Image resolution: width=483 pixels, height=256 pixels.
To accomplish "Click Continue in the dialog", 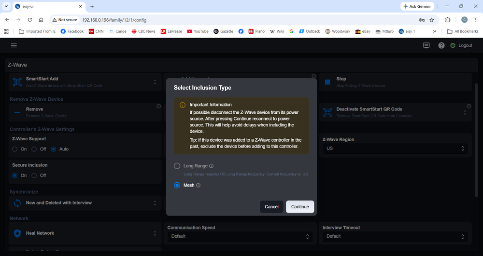I will 300,207.
